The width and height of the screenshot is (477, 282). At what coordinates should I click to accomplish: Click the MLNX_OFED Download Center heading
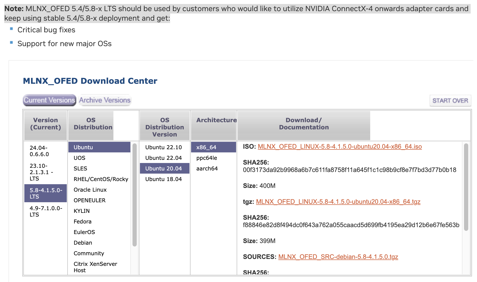pos(90,81)
